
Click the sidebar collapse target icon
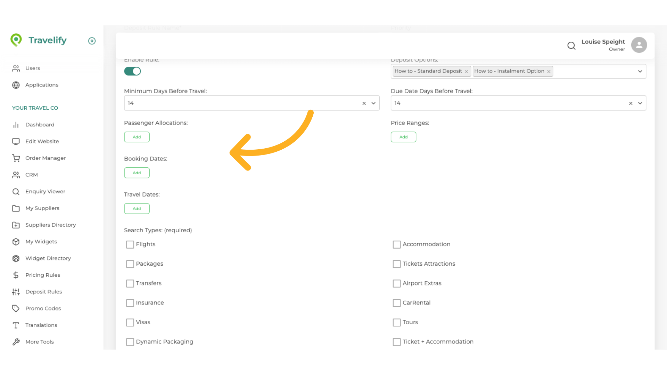[x=92, y=41]
